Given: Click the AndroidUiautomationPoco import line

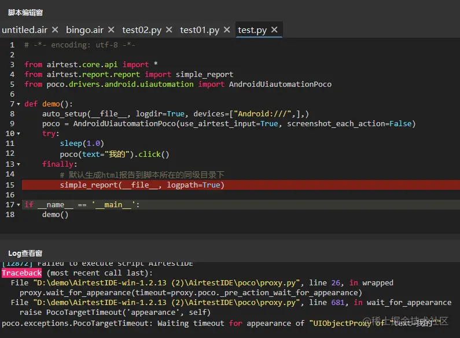Looking at the screenshot, I should coord(178,84).
